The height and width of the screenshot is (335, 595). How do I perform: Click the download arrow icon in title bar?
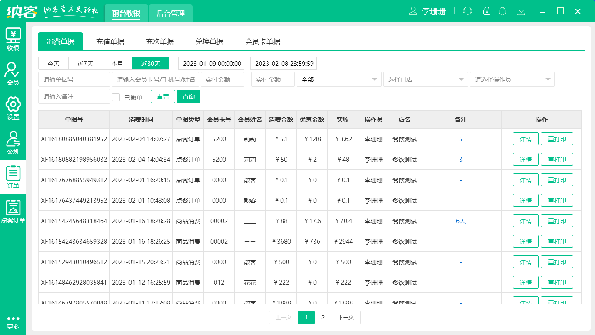pyautogui.click(x=521, y=11)
